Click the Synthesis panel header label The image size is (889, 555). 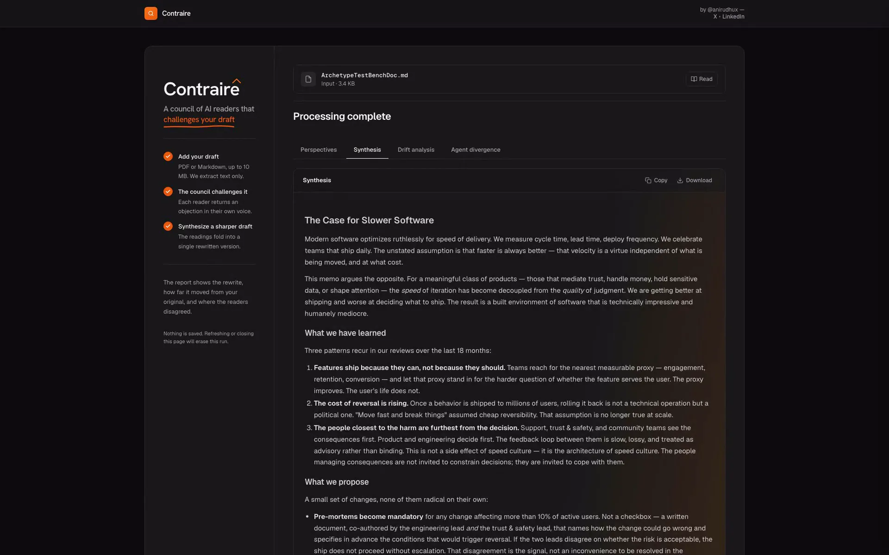[x=317, y=180]
